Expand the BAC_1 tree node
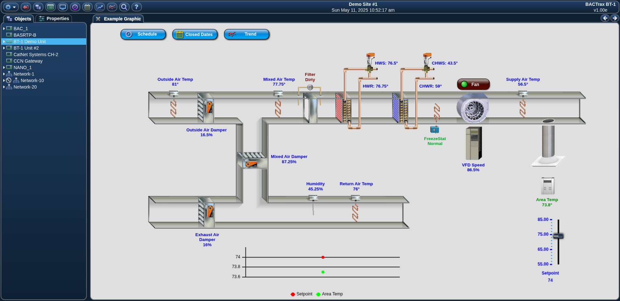Image resolution: width=620 pixels, height=301 pixels. coord(4,29)
